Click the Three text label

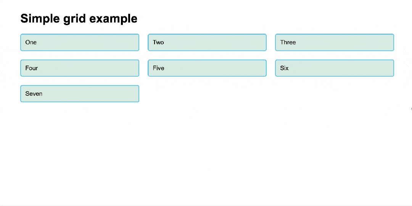tap(288, 42)
